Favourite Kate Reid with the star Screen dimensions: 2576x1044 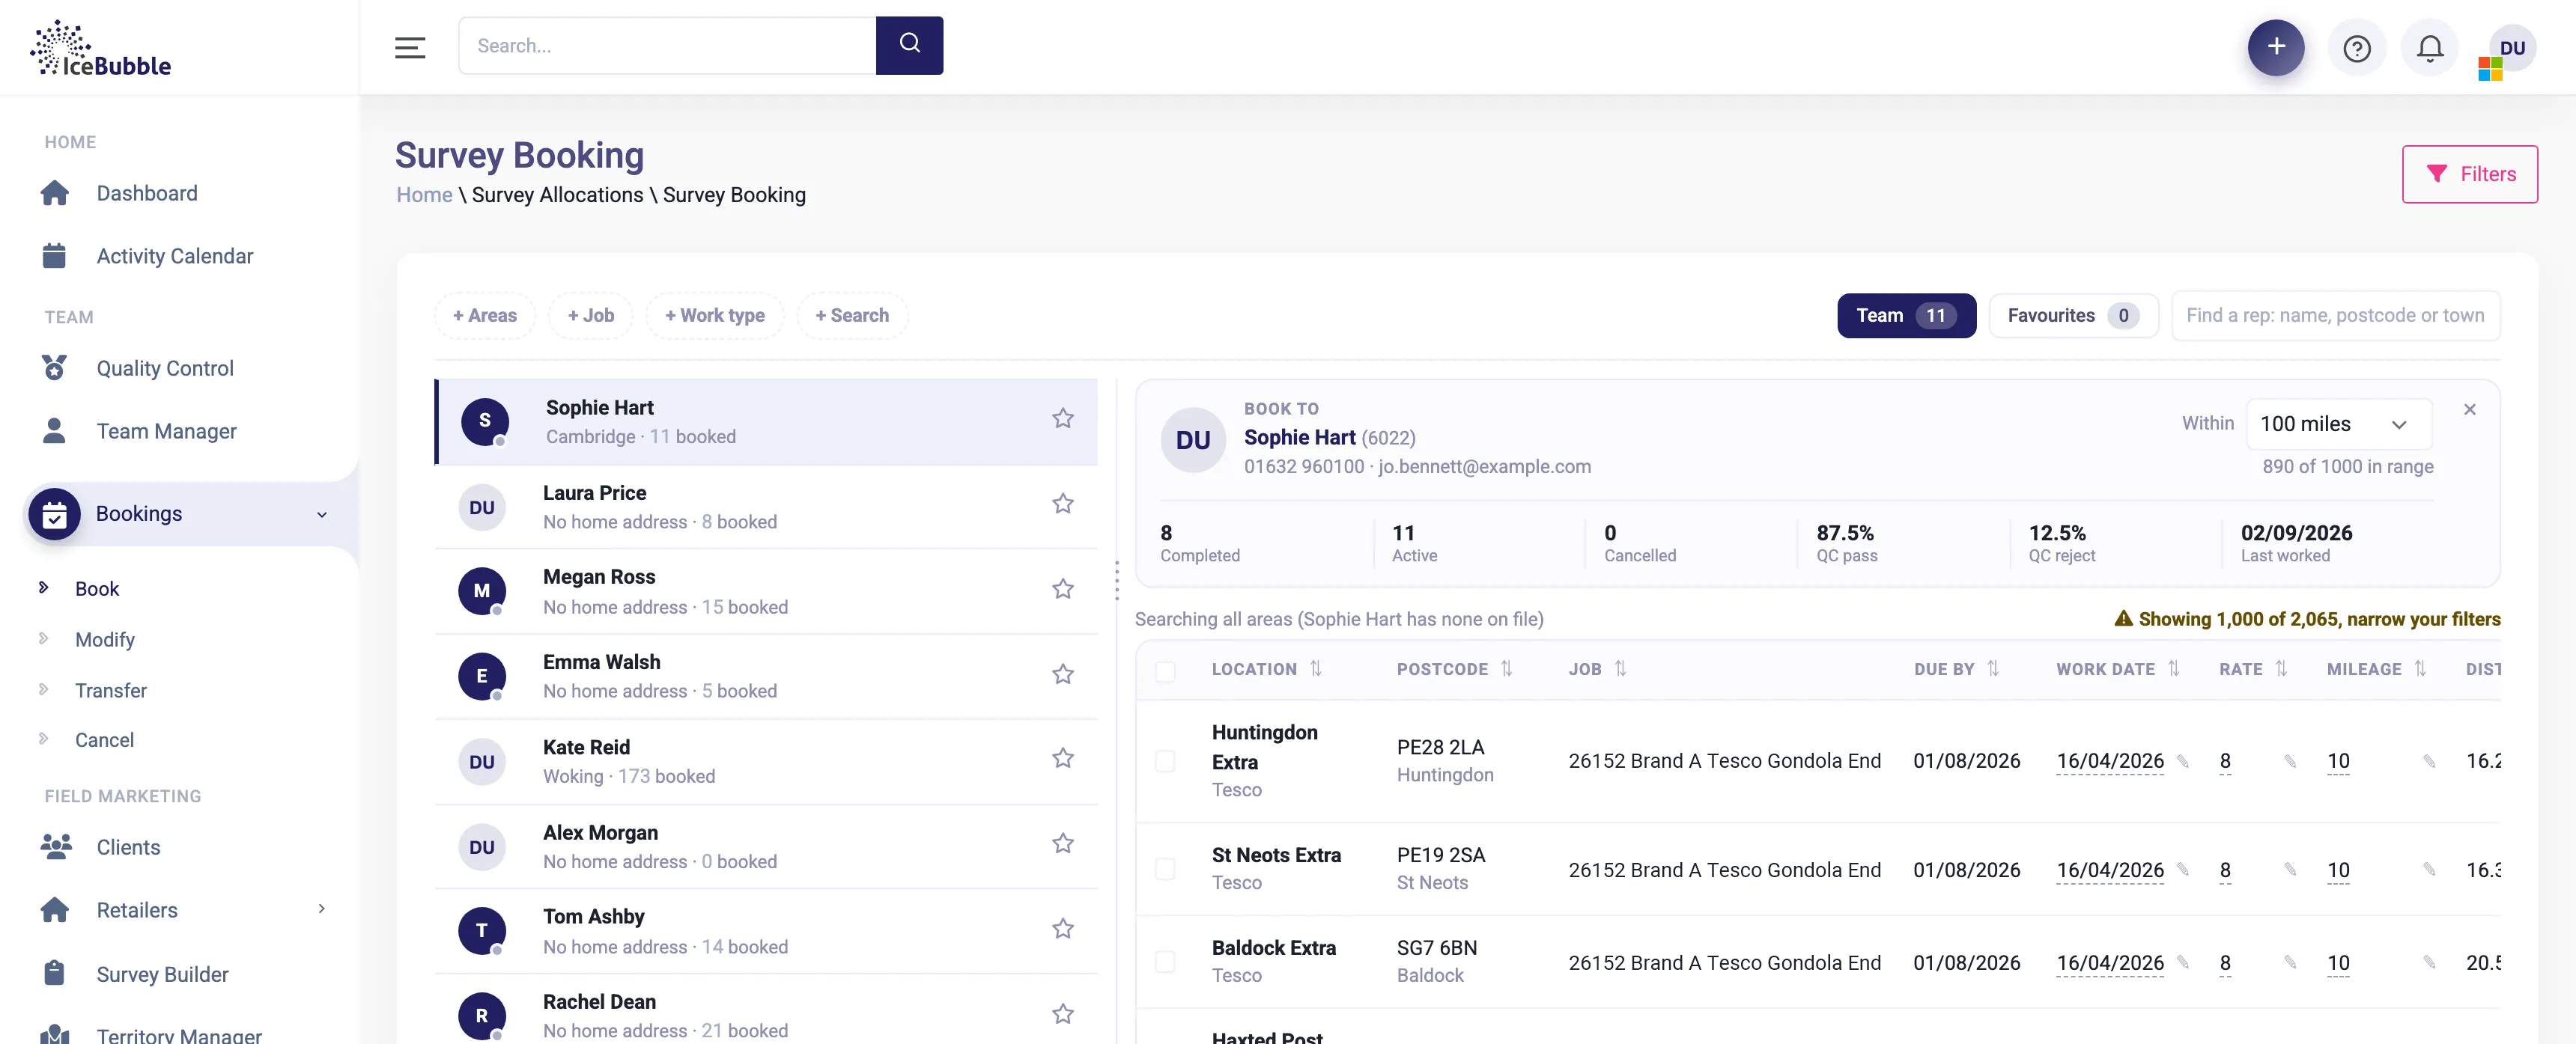pos(1062,758)
